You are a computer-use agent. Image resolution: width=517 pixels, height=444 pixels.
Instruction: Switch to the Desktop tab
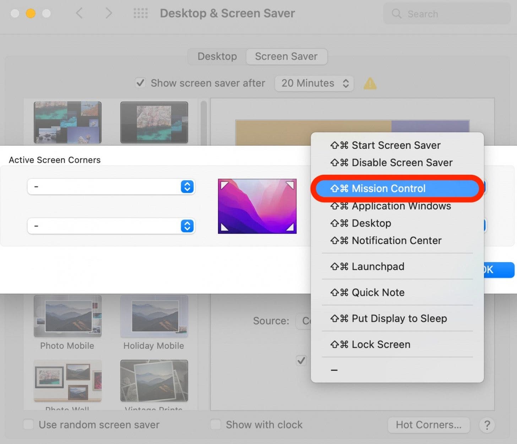tap(217, 56)
